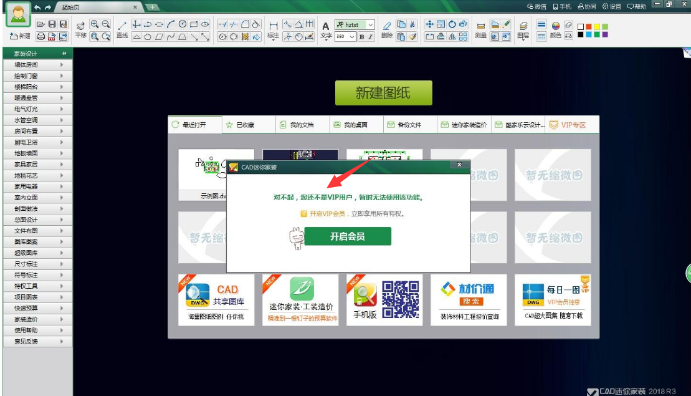691x396 pixels.
Task: Add a new tab with plus button
Action: point(152,7)
